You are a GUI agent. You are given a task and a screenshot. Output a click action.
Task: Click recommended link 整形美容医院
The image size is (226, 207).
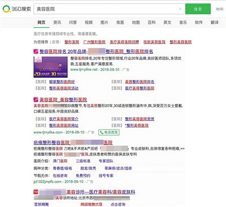[181, 42]
